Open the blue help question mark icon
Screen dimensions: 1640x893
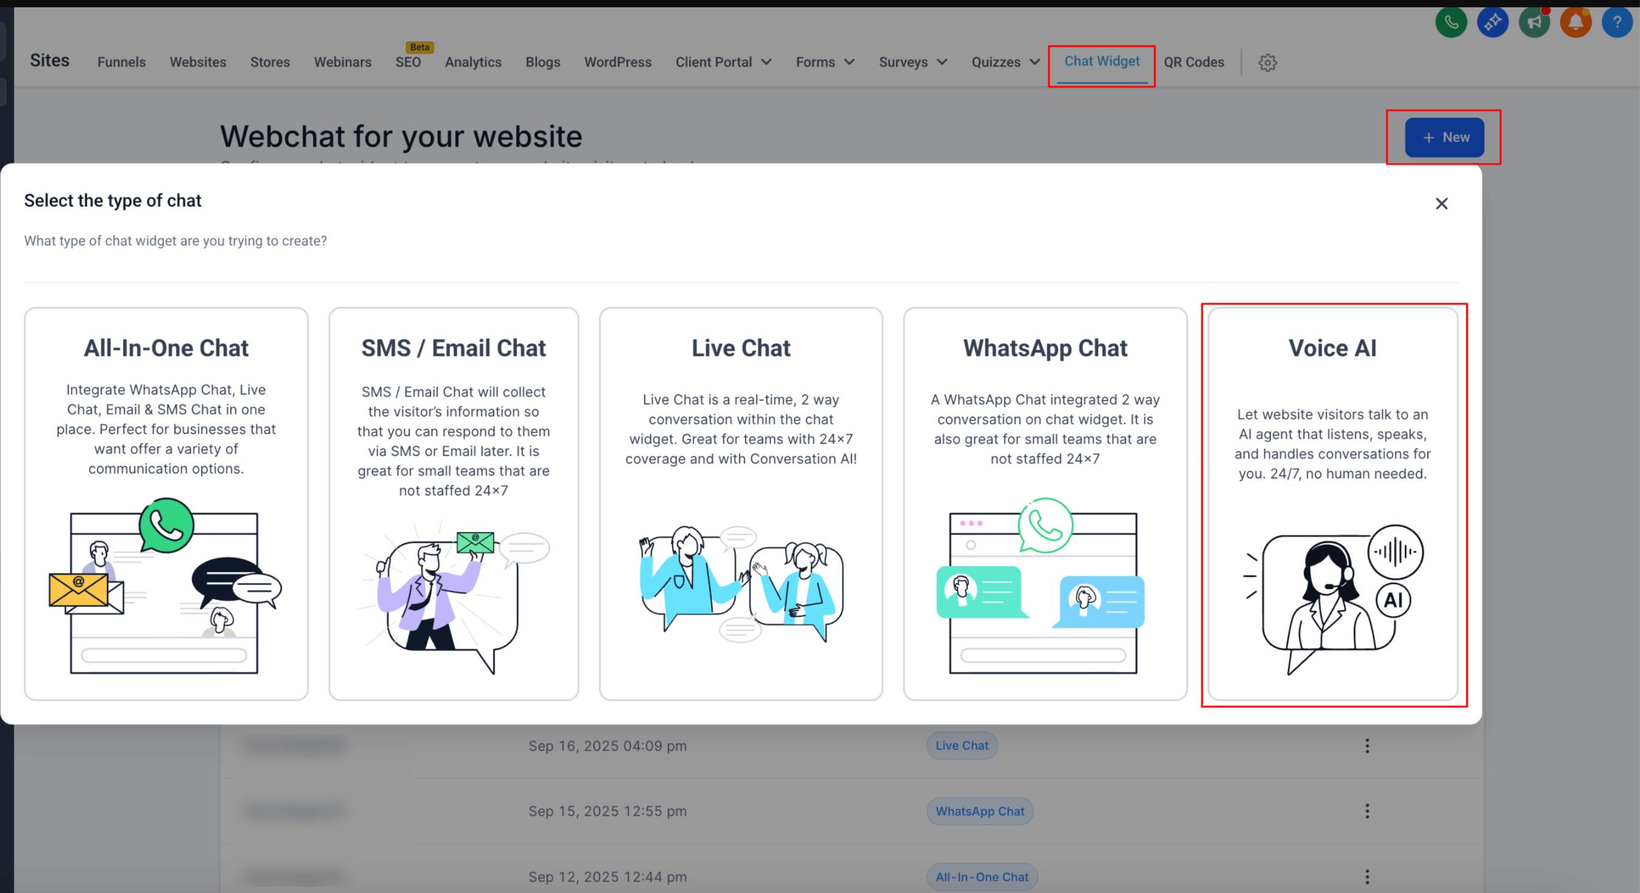coord(1617,23)
